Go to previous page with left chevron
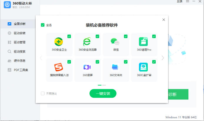The height and width of the screenshot is (121, 204). (41, 58)
